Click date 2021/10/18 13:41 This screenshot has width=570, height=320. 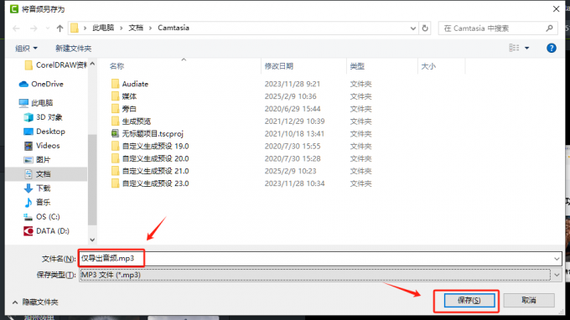[x=294, y=134]
